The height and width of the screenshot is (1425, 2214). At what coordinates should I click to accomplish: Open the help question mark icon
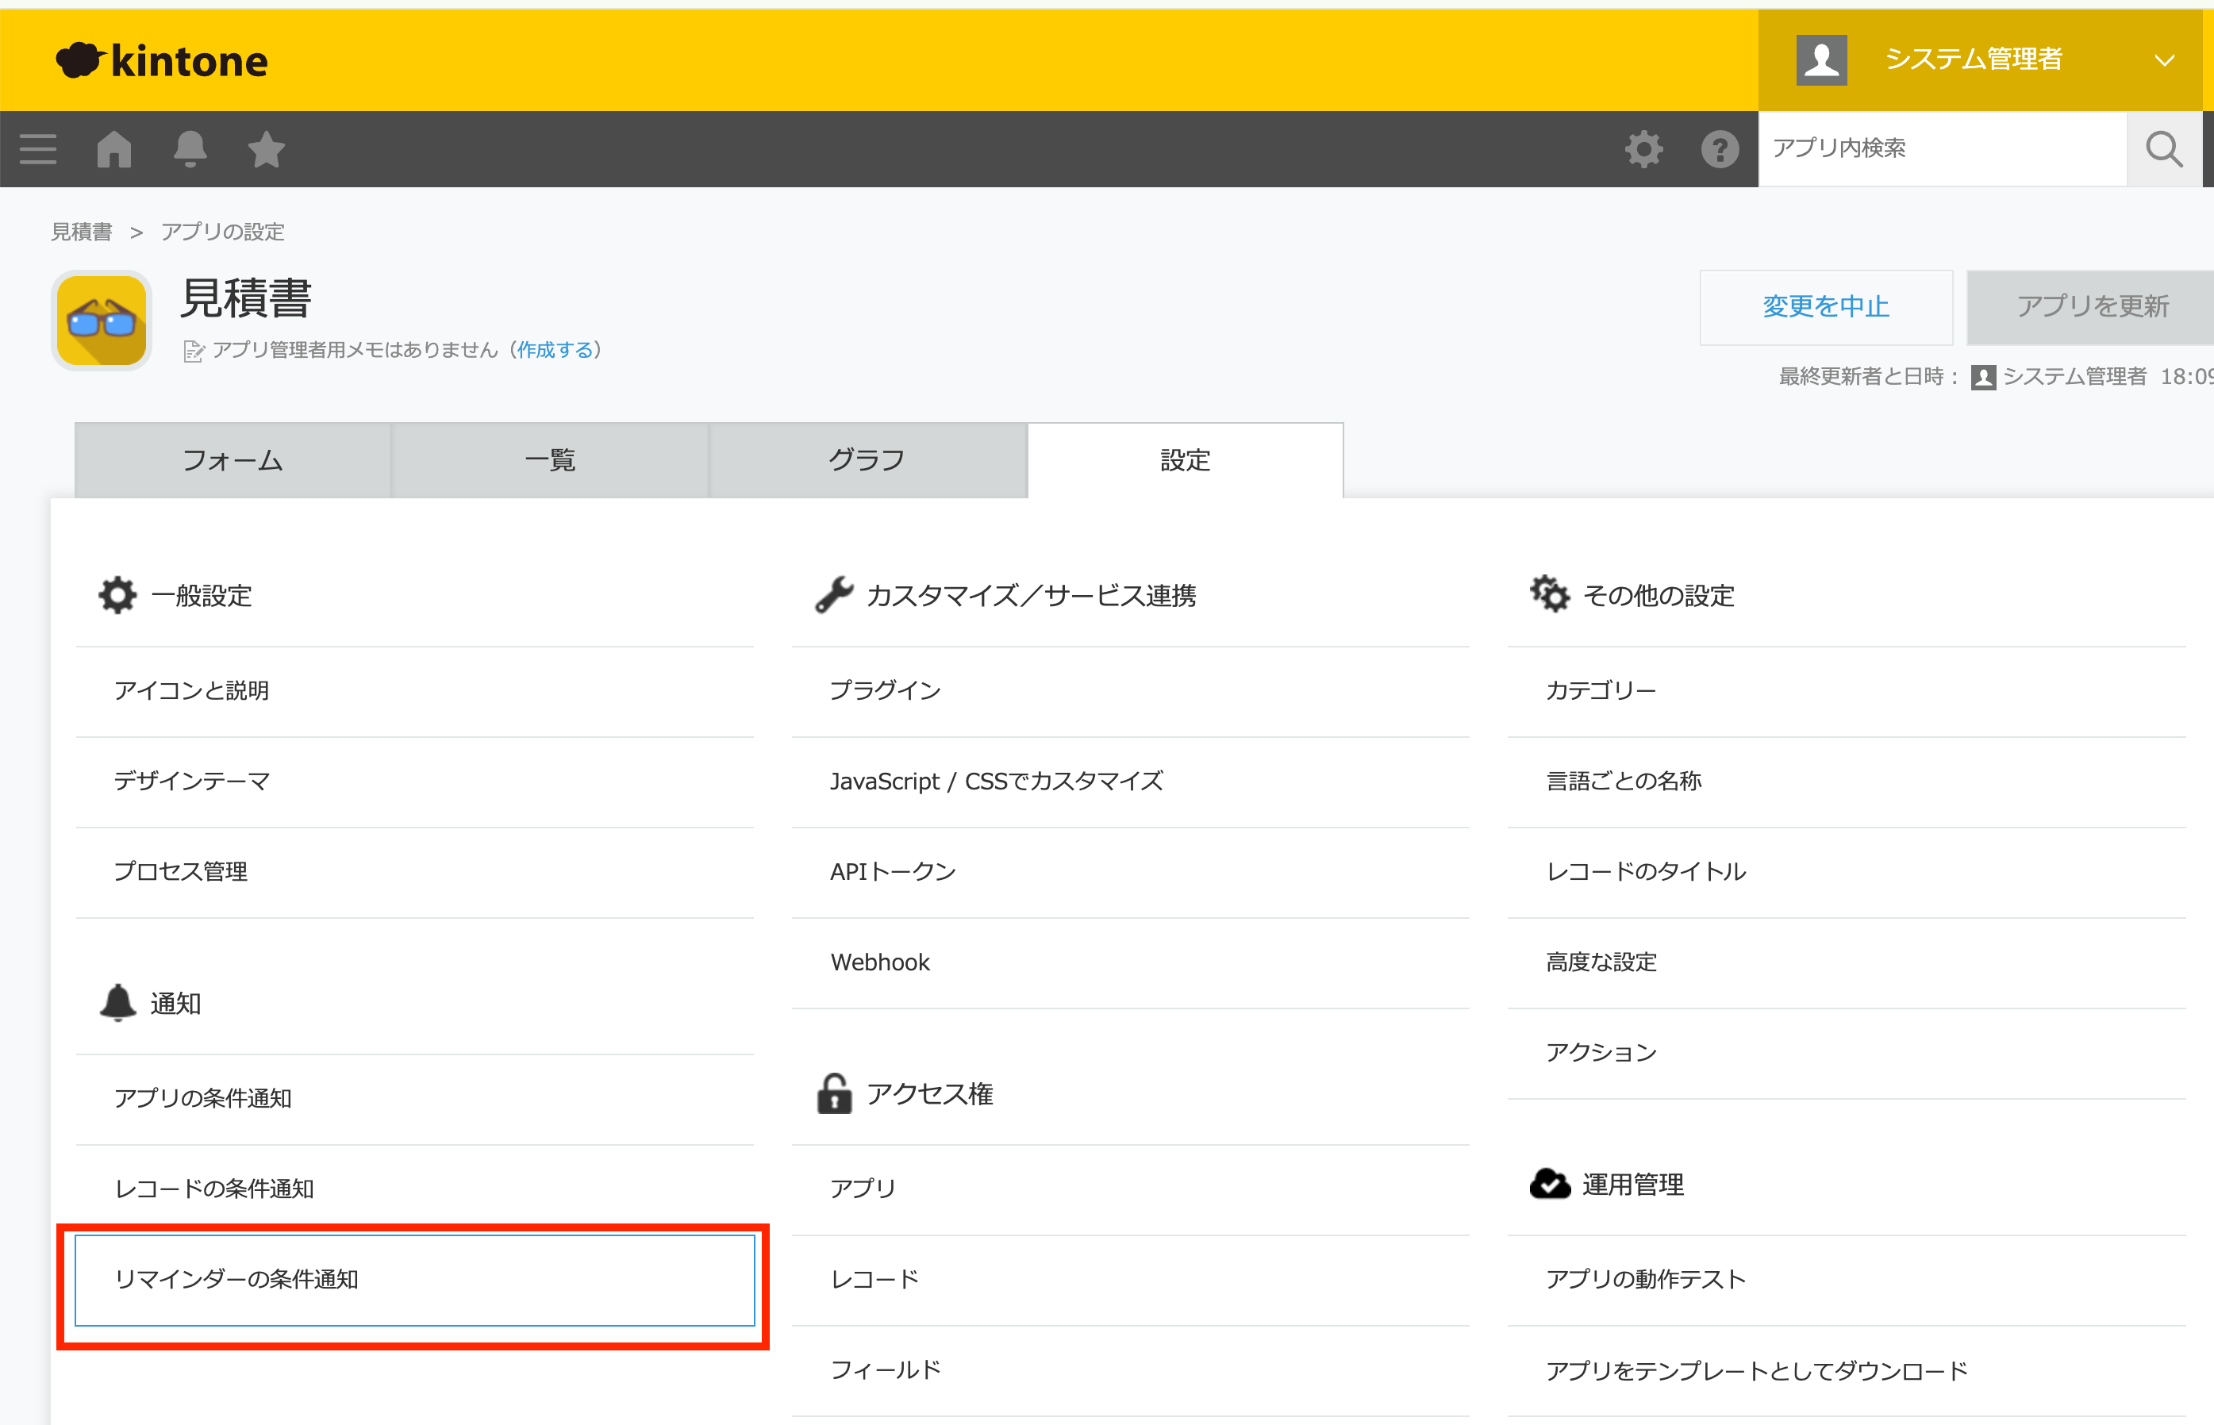tap(1720, 149)
